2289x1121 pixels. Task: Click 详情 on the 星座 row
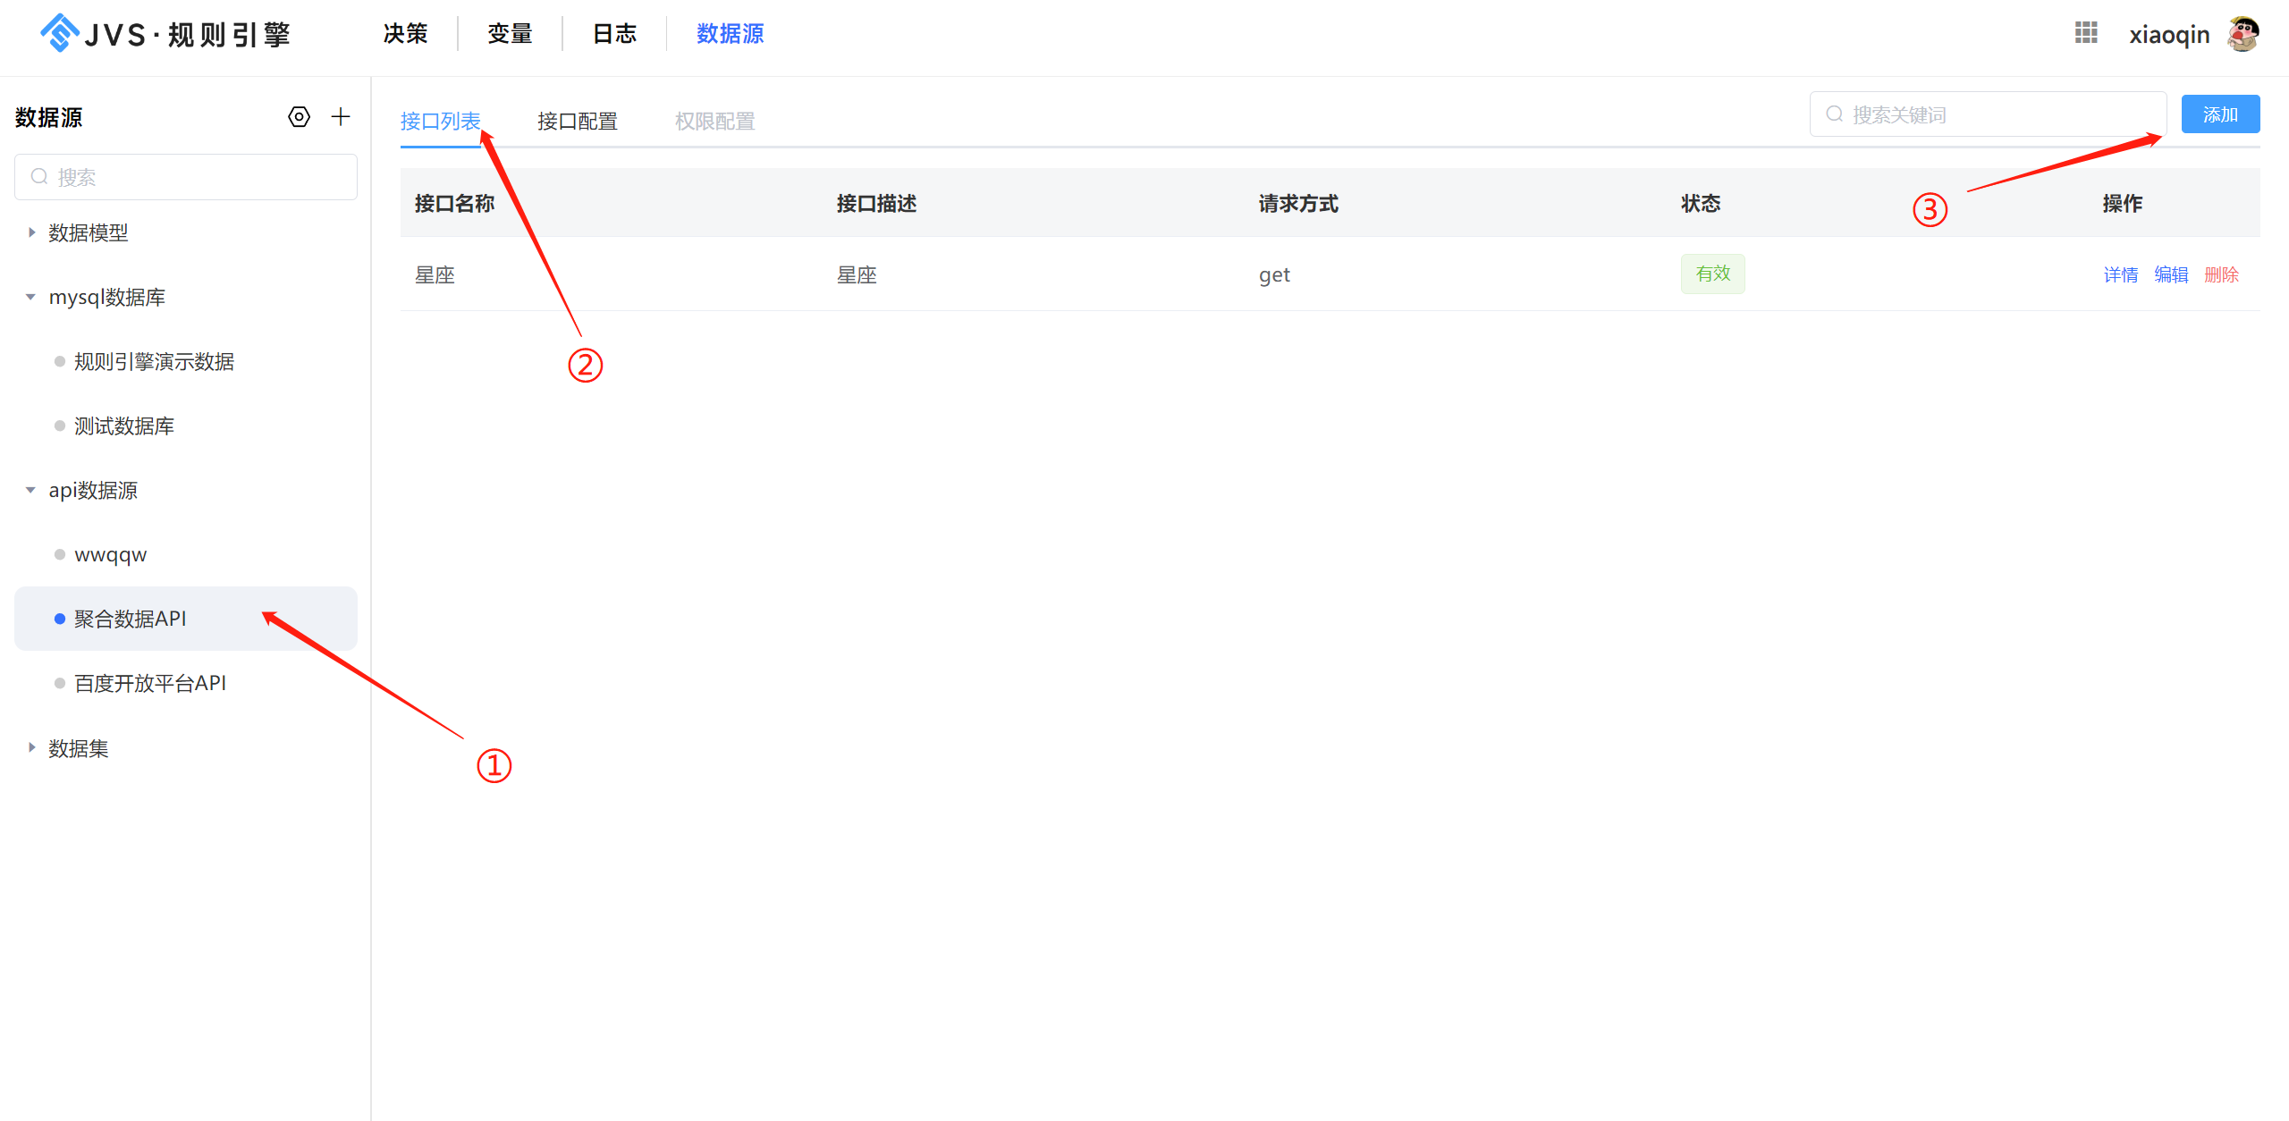(2121, 274)
